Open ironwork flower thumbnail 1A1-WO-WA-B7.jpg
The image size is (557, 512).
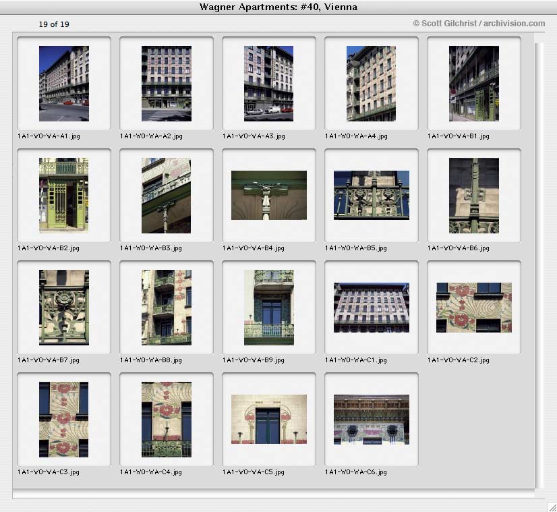tap(64, 308)
